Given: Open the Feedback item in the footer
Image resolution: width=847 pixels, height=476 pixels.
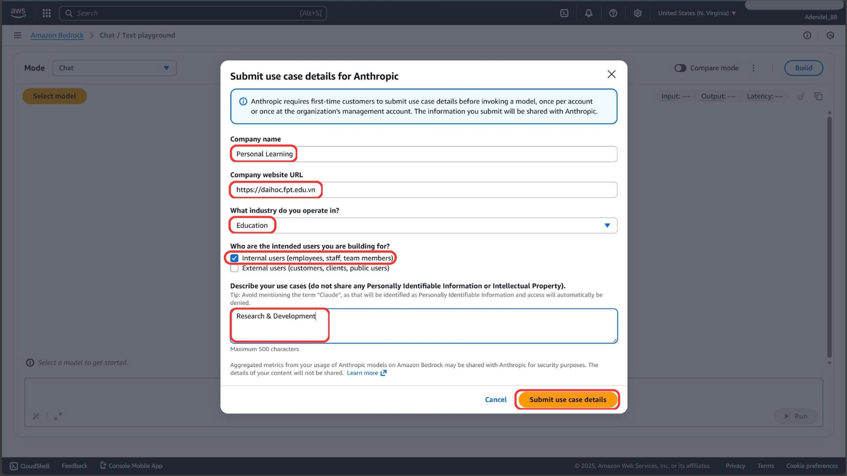Looking at the screenshot, I should click(x=74, y=466).
